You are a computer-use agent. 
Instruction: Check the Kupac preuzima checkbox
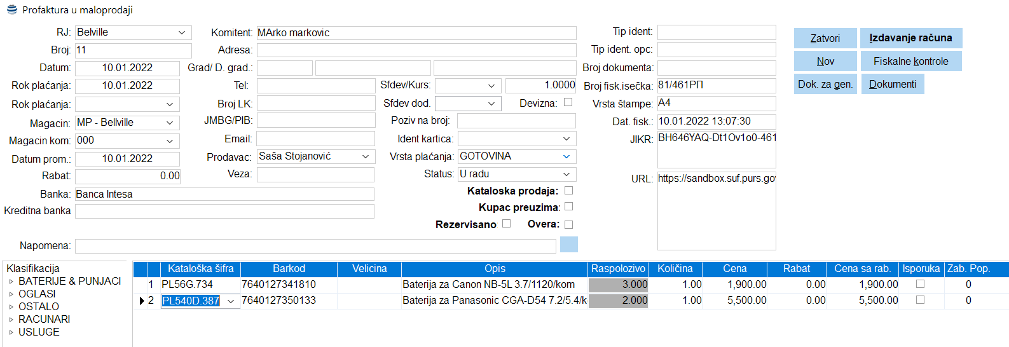(x=568, y=207)
